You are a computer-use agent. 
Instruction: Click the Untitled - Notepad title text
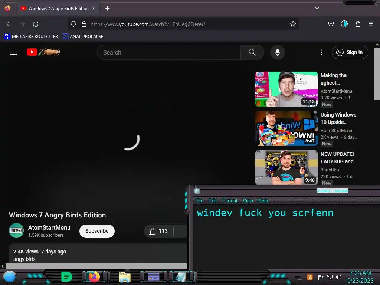[332, 191]
